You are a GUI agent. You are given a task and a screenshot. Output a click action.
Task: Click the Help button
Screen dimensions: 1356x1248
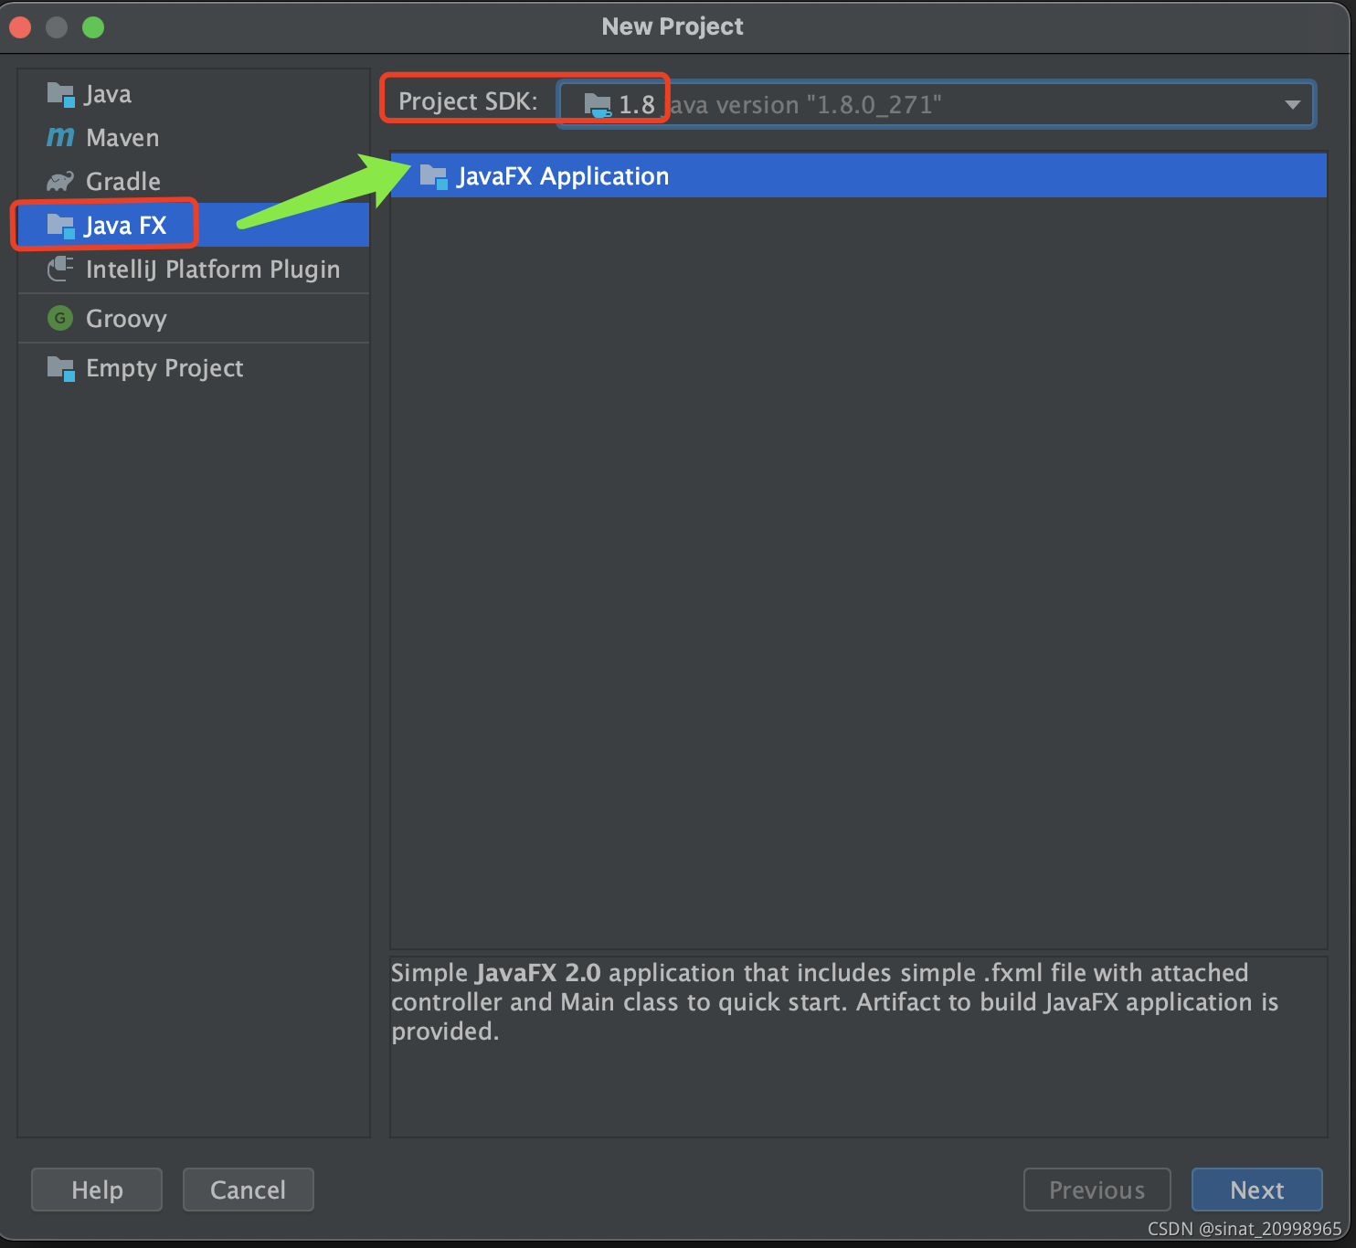point(97,1190)
